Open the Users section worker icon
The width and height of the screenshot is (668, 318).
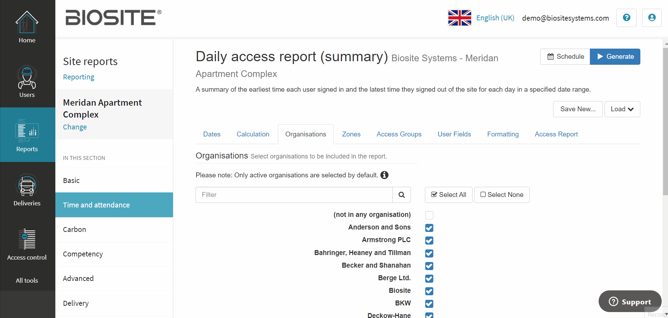coord(27,77)
